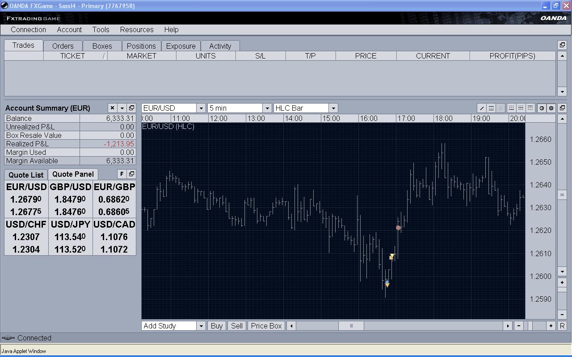
Task: Zoom out the vertical price scale with minus
Action: click(562, 315)
